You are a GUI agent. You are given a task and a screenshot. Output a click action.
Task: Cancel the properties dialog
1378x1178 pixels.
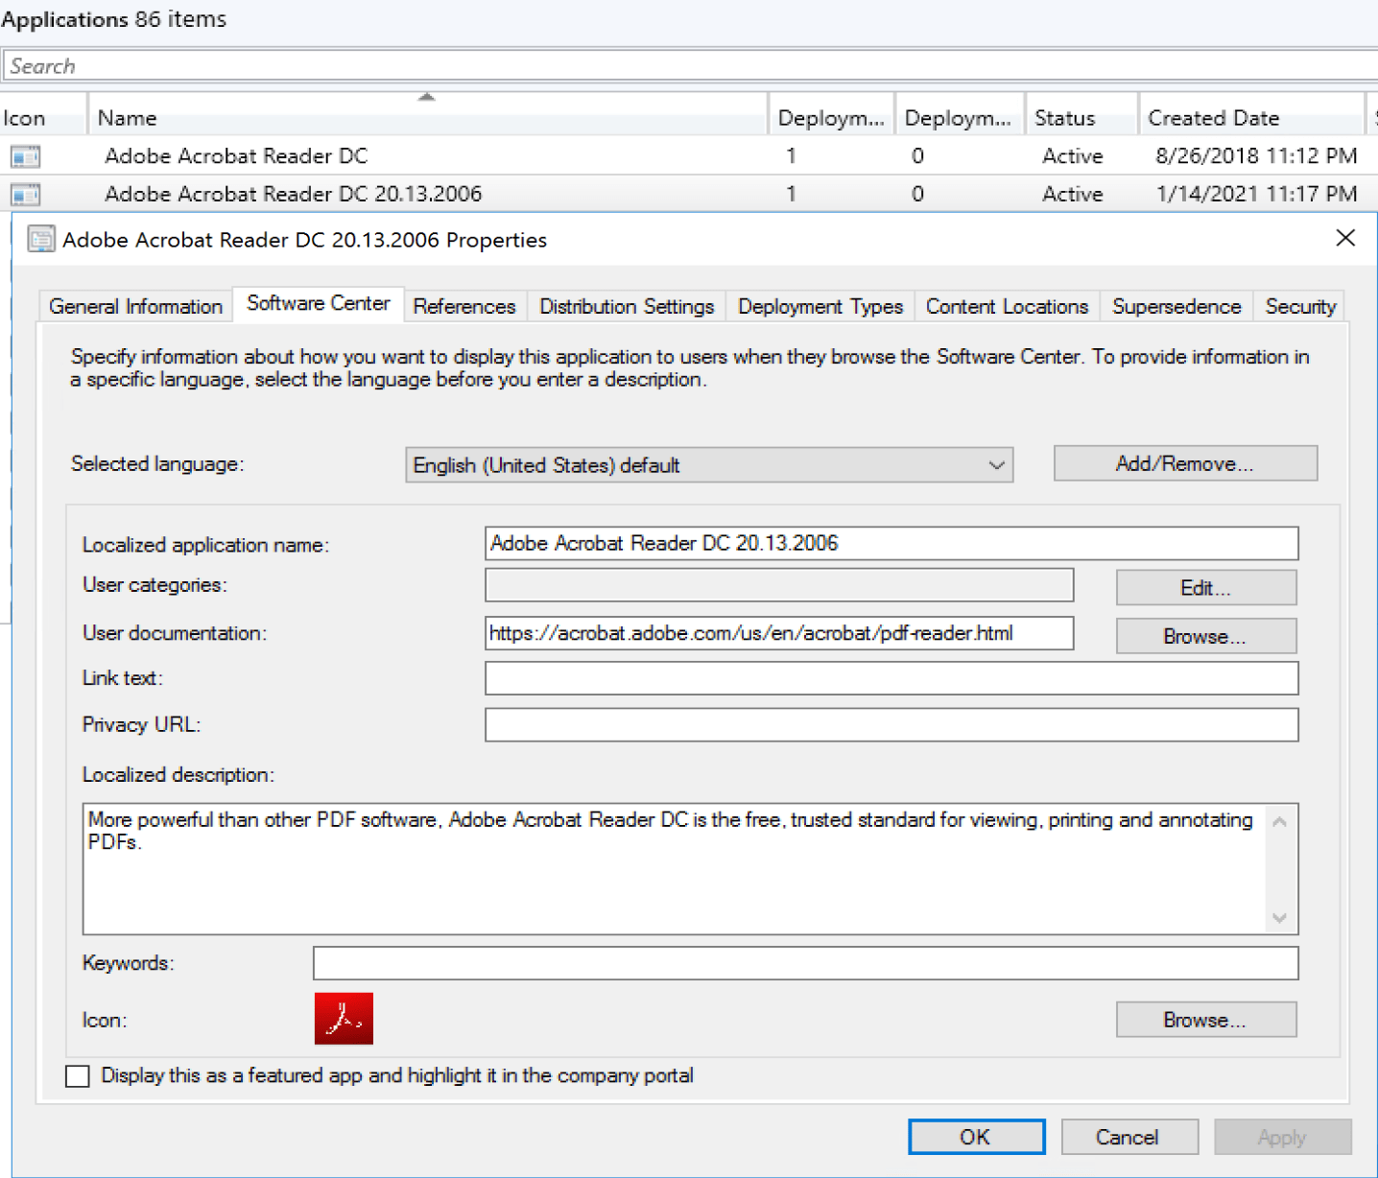coord(1129,1136)
